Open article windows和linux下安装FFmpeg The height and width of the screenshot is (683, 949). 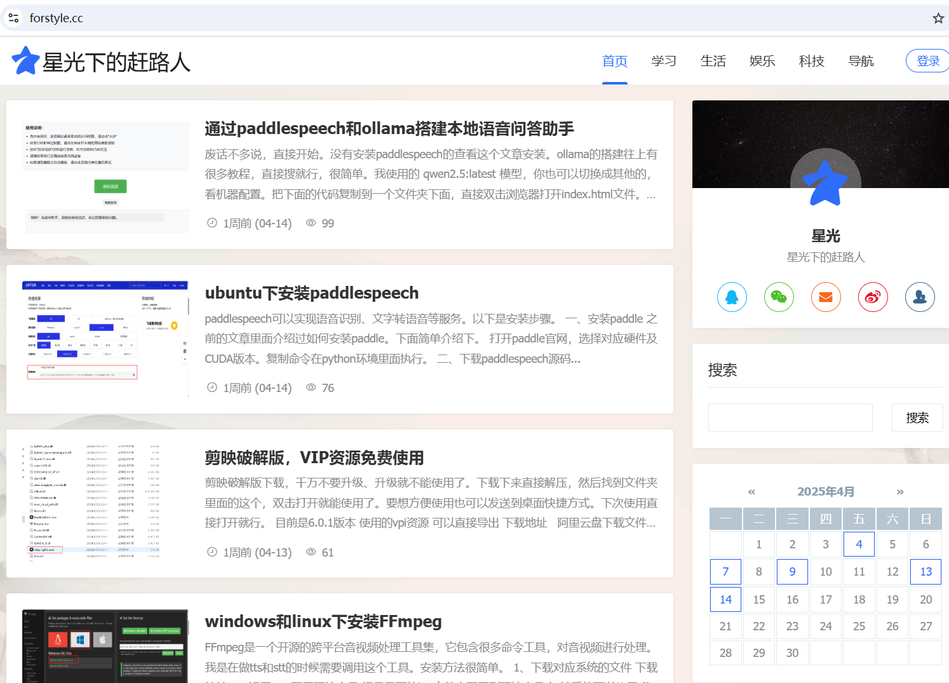(323, 621)
